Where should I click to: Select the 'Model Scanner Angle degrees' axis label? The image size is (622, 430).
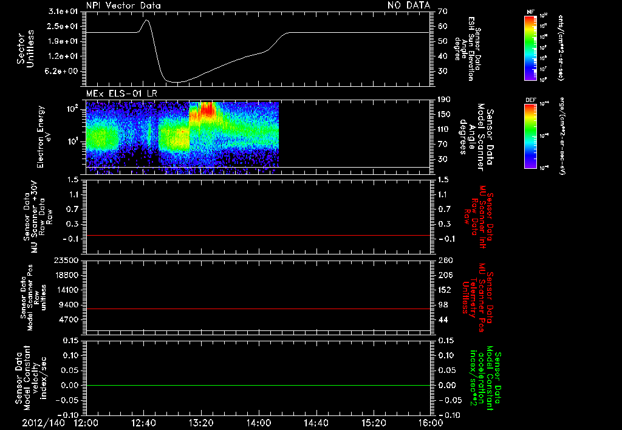476,137
